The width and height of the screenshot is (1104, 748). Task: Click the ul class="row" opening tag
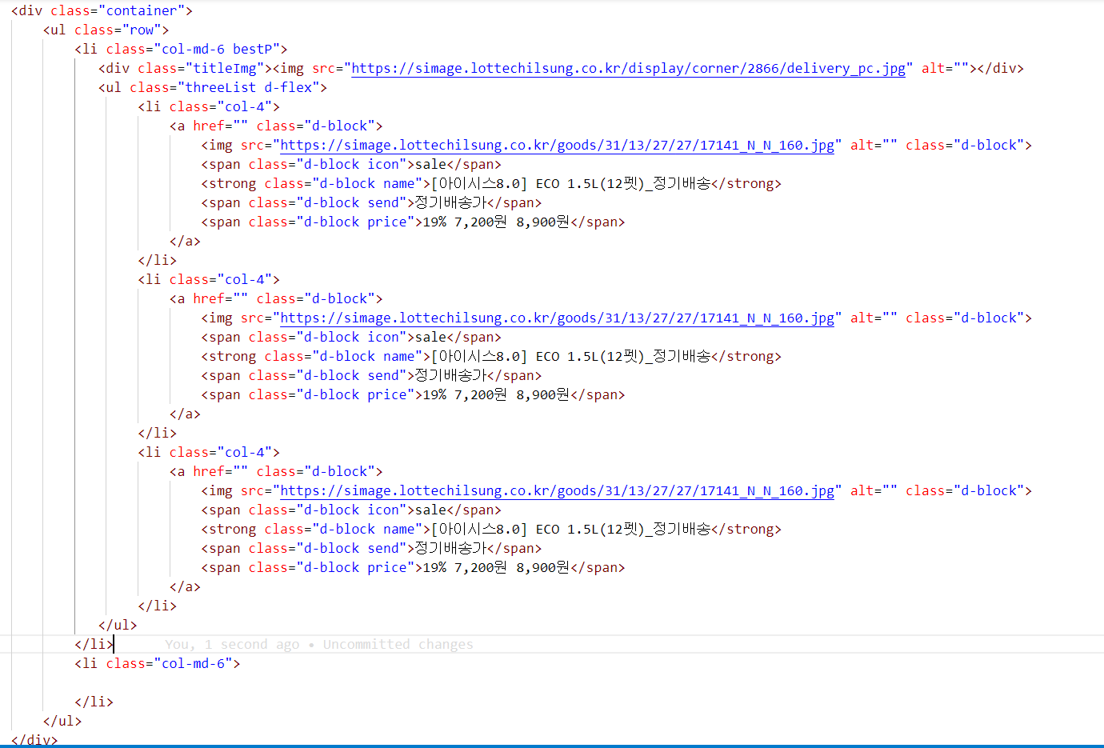(106, 30)
